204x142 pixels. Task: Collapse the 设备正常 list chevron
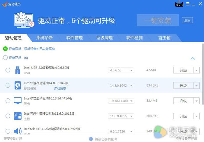click(193, 58)
